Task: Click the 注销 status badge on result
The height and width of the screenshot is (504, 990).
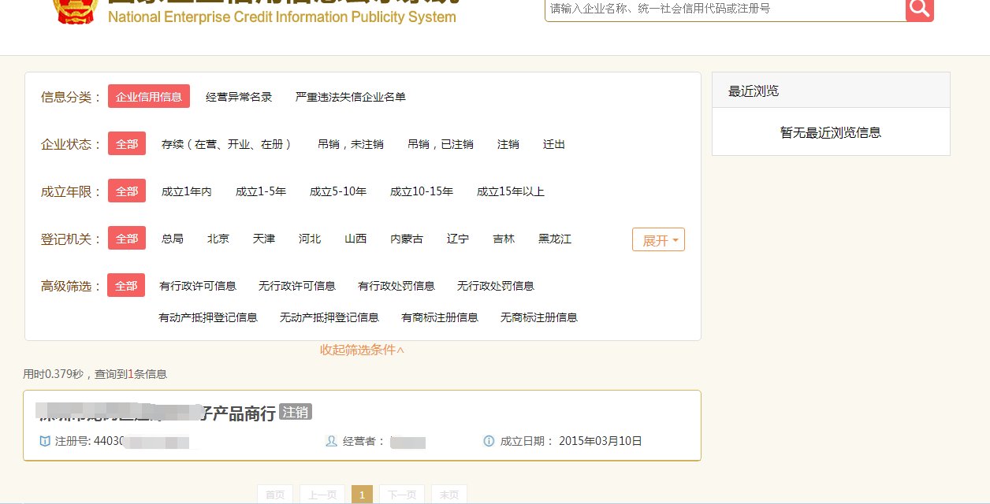Action: point(295,411)
